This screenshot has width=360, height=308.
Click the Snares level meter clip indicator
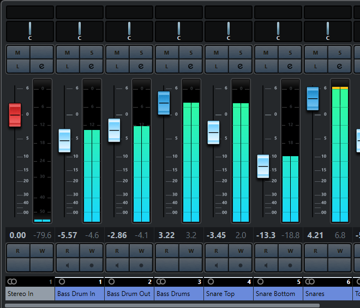340,88
